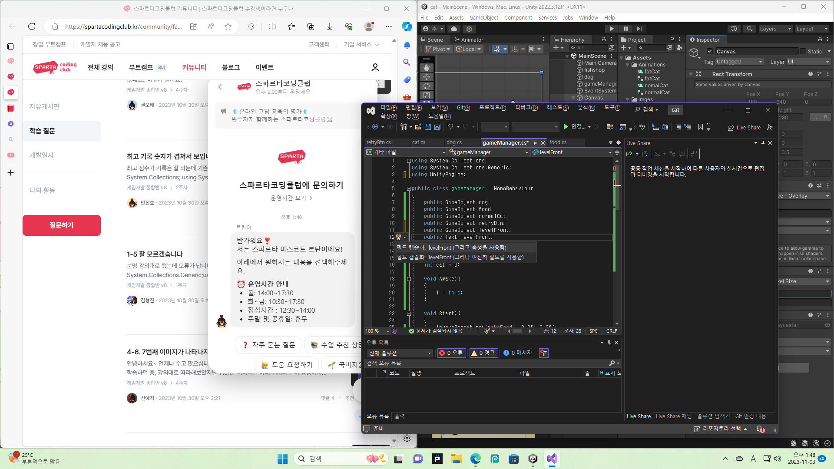Open the gameManager class dropdown in editor

pos(489,152)
